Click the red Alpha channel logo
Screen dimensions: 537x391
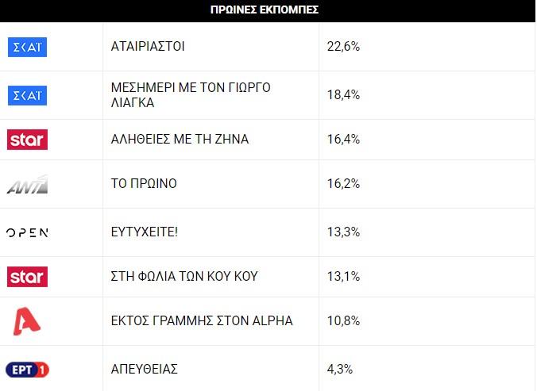[27, 321]
